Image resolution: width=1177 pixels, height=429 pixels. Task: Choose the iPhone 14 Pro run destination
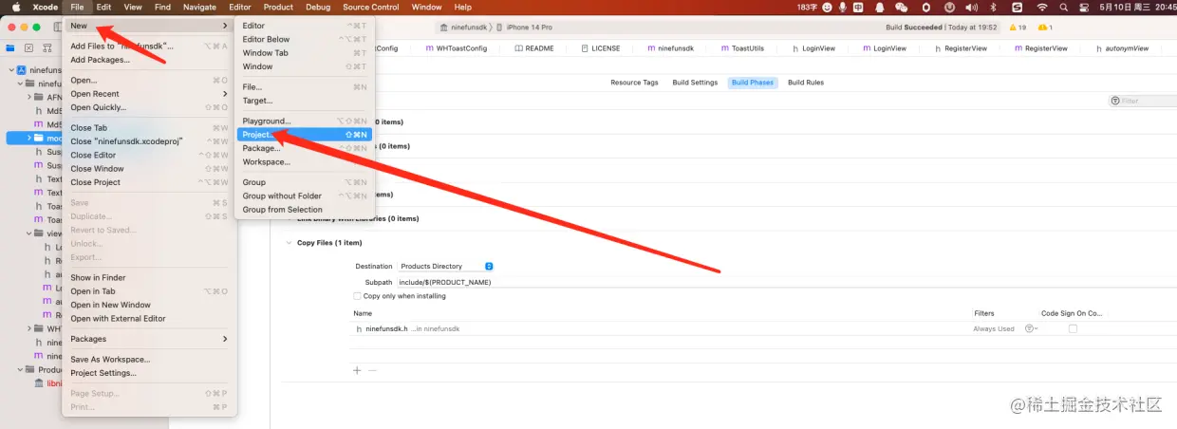coord(525,28)
